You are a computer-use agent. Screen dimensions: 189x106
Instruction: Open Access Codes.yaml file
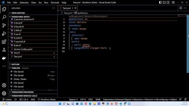tap(33, 49)
